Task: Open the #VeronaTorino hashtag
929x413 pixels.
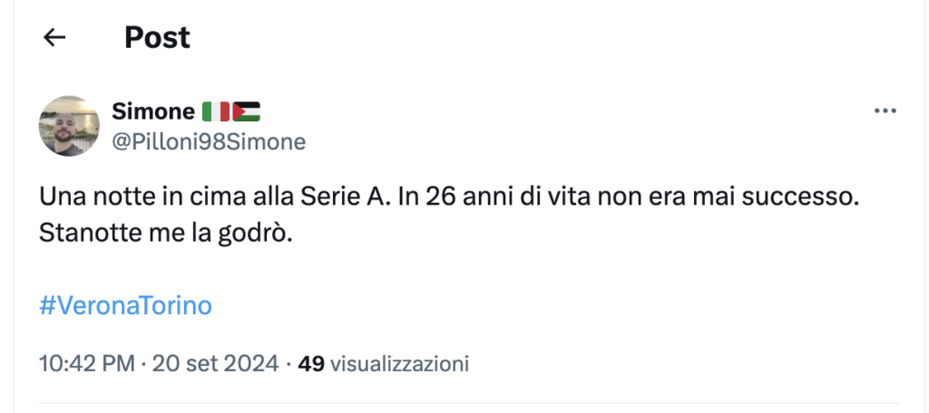Action: [125, 305]
